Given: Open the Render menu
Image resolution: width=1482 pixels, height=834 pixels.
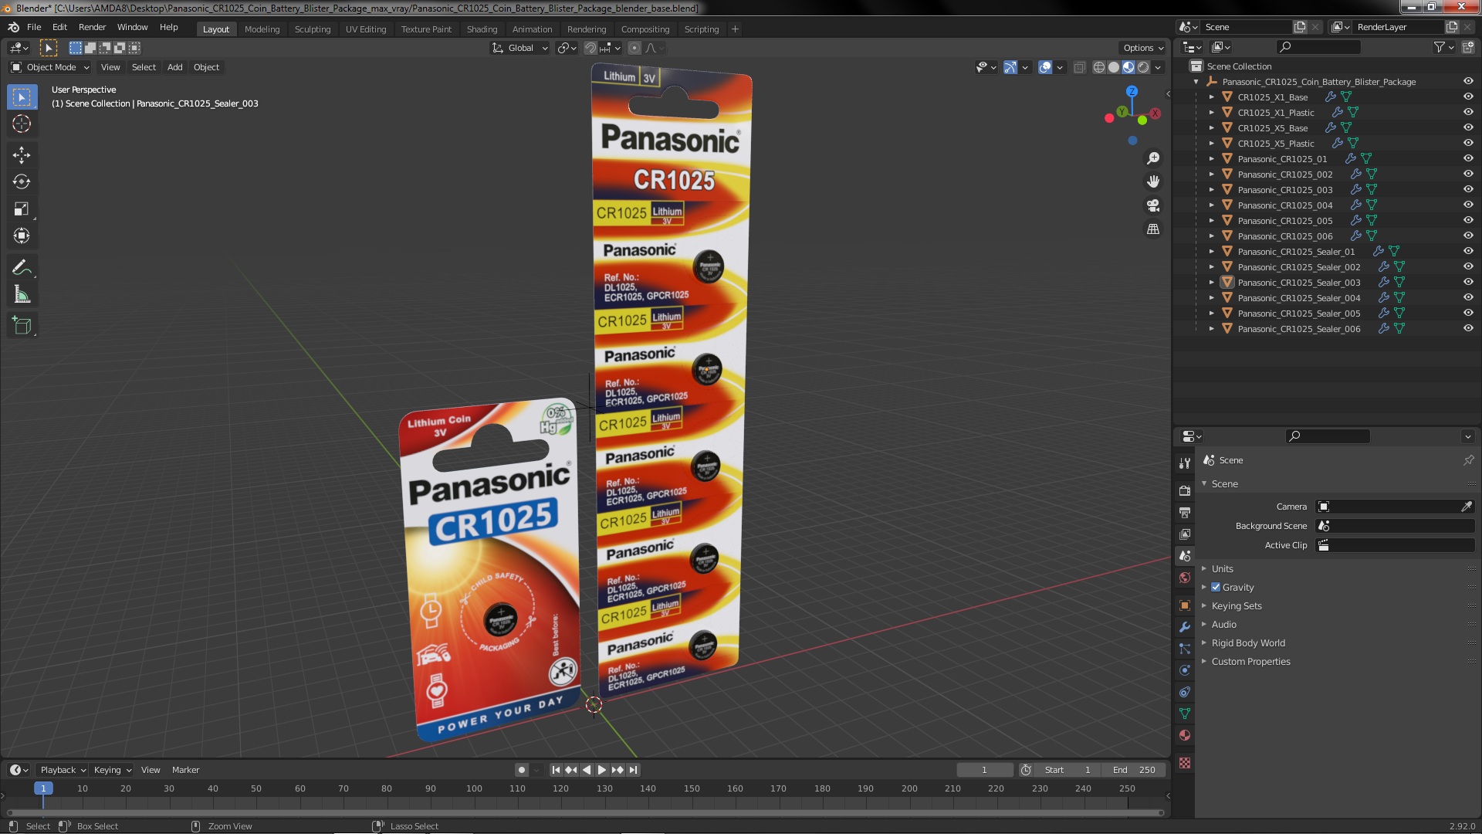Looking at the screenshot, I should point(92,27).
